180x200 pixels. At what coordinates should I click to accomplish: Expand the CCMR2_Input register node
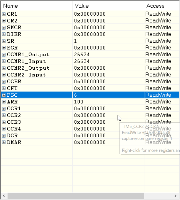(4, 75)
